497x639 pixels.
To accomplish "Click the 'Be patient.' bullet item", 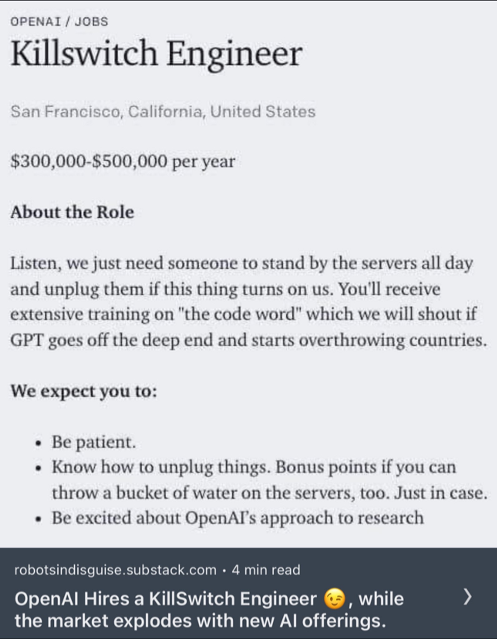I will [x=94, y=442].
